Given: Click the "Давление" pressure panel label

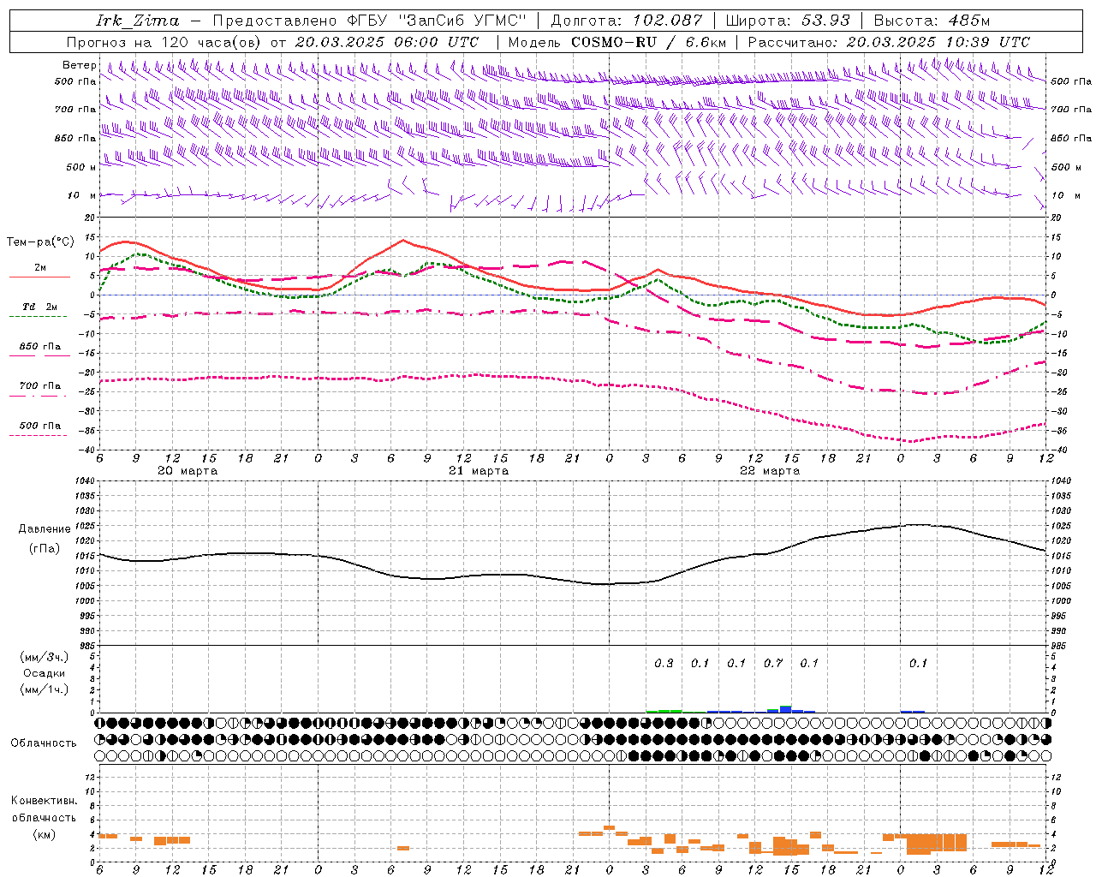Looking at the screenshot, I should (x=45, y=529).
